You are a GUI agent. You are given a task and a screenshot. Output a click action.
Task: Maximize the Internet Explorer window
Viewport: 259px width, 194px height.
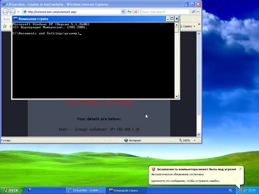point(192,4)
